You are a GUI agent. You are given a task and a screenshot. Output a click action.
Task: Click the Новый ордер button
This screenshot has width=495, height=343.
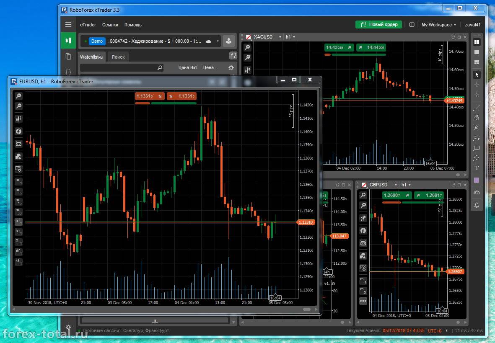378,25
